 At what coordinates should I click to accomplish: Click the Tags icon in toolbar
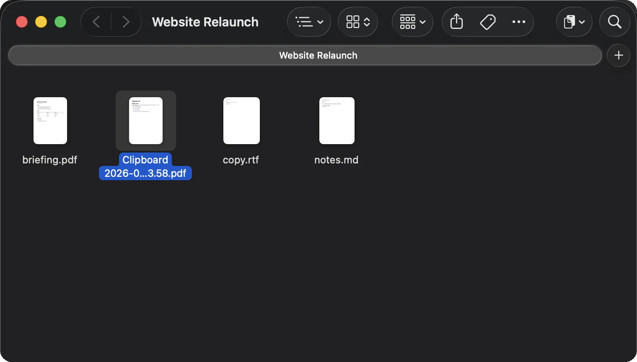point(488,22)
